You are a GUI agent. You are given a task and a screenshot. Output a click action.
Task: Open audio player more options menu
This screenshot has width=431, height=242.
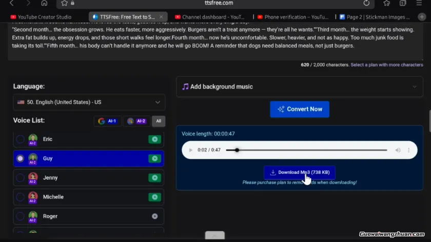click(x=409, y=150)
